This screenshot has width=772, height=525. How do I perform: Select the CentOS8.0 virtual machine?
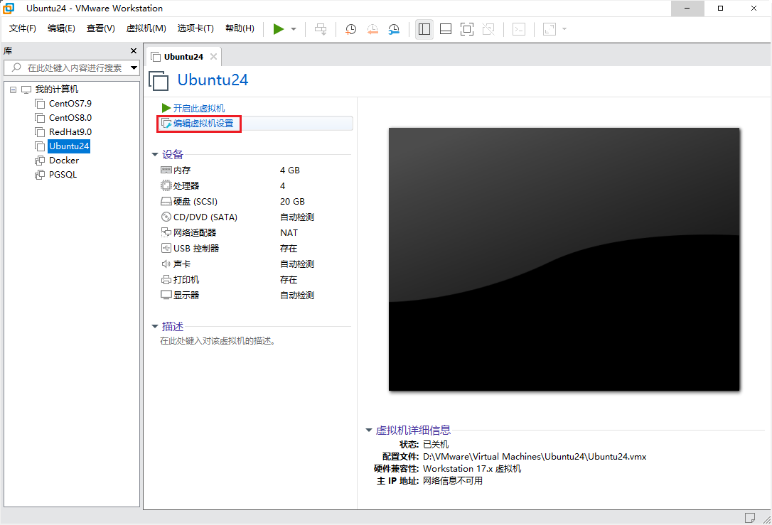[x=70, y=118]
